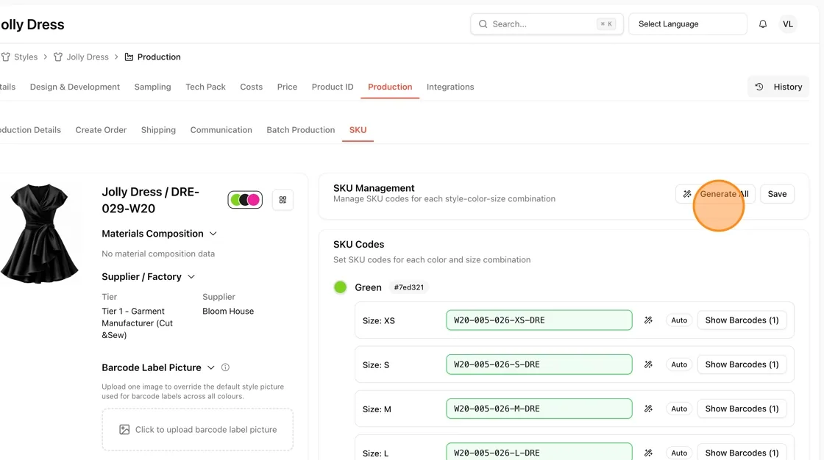Switch to the Shipping sub-tab
This screenshot has height=460, width=824.
(x=158, y=130)
